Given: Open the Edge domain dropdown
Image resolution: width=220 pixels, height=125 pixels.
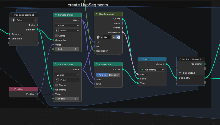Looking at the screenshot, I should [x=23, y=20].
